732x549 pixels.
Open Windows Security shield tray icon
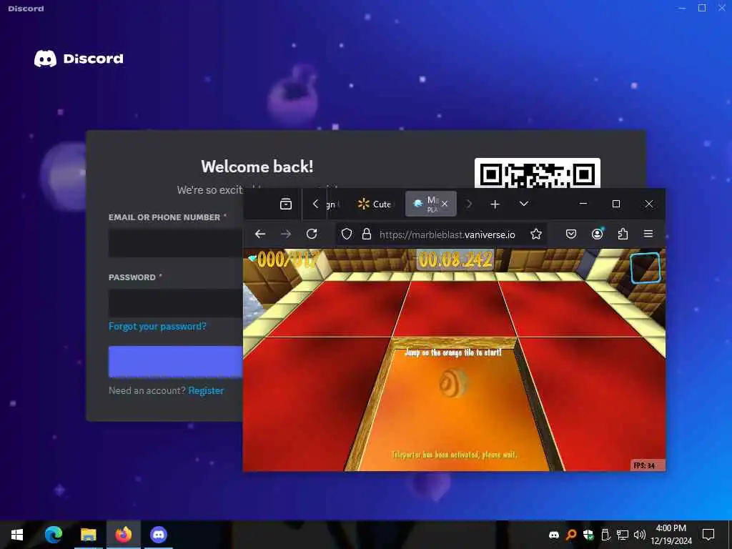[588, 535]
